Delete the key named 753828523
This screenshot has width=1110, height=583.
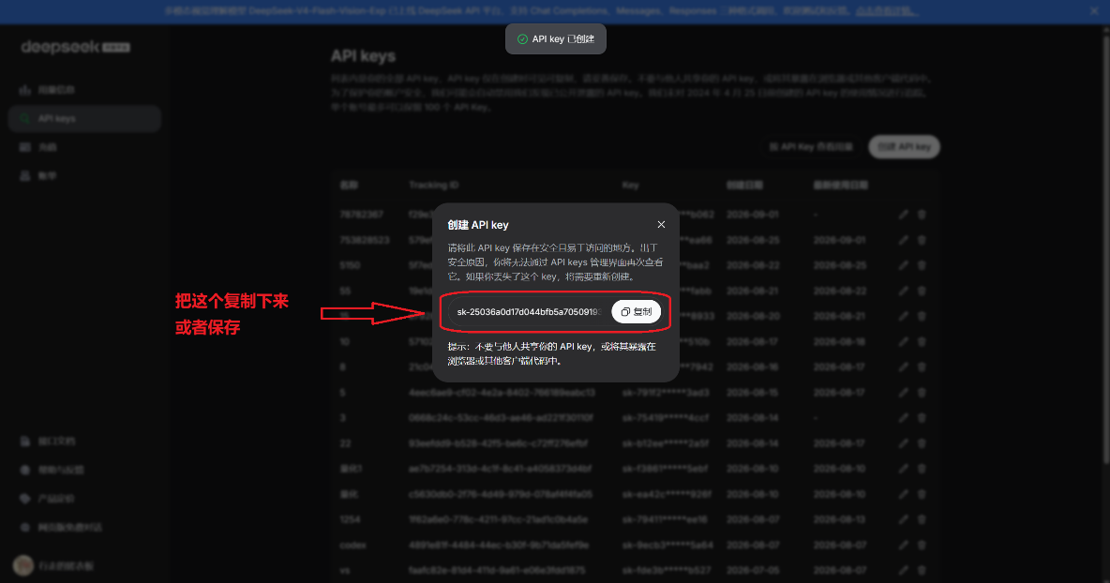(x=922, y=240)
